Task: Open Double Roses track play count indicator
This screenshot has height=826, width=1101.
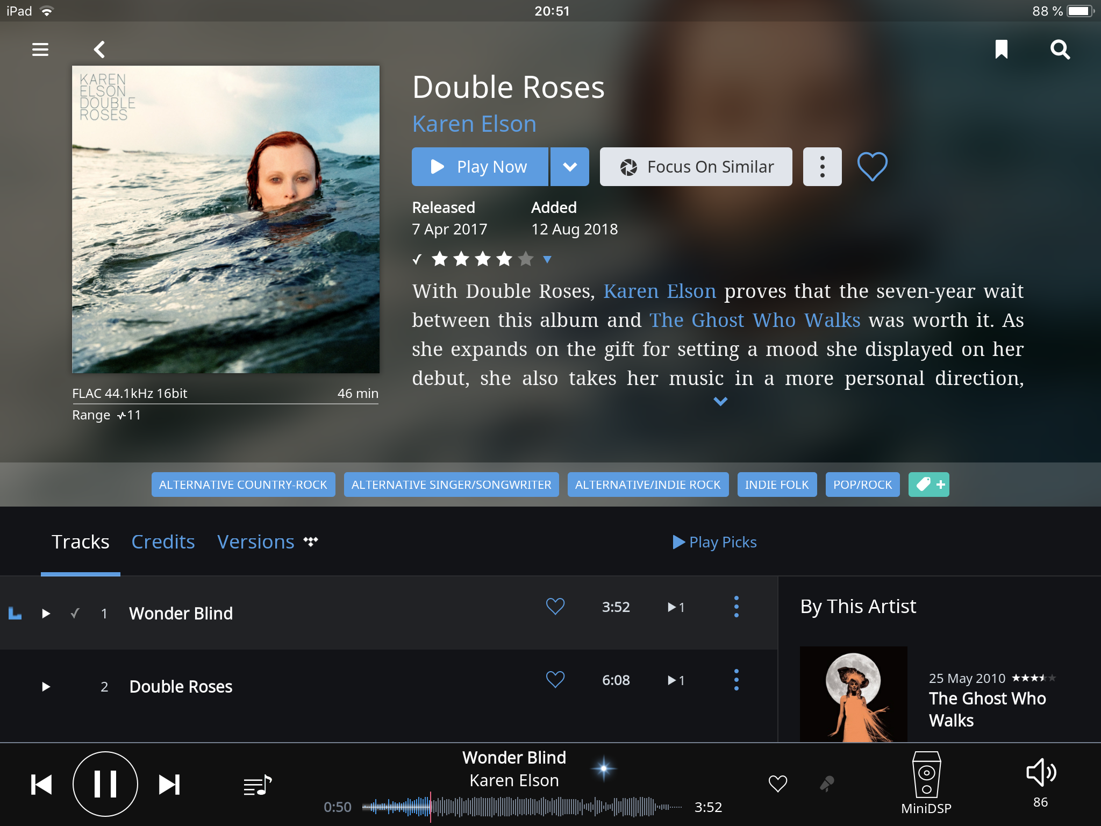Action: click(676, 680)
